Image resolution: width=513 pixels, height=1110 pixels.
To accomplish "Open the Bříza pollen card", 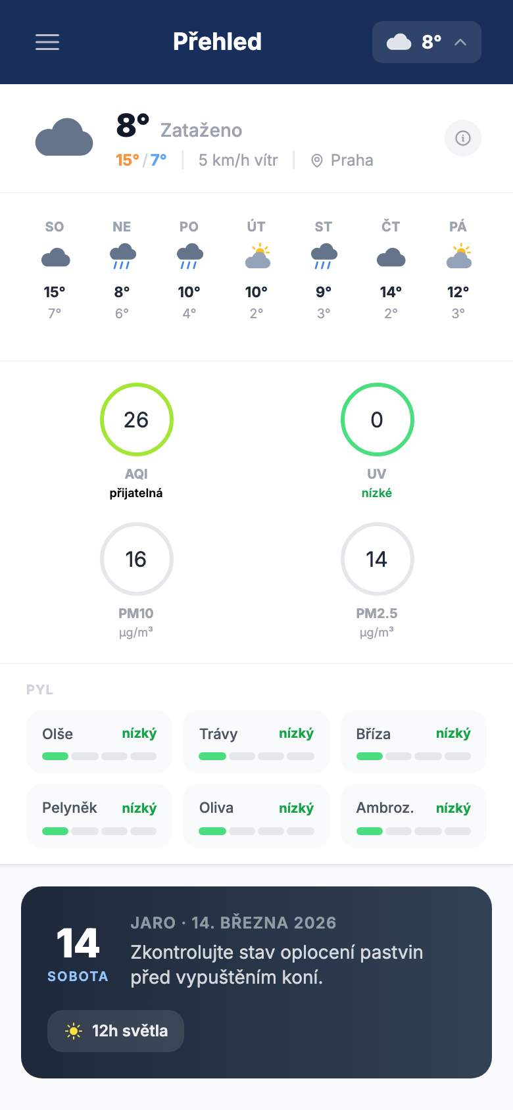I will click(413, 742).
